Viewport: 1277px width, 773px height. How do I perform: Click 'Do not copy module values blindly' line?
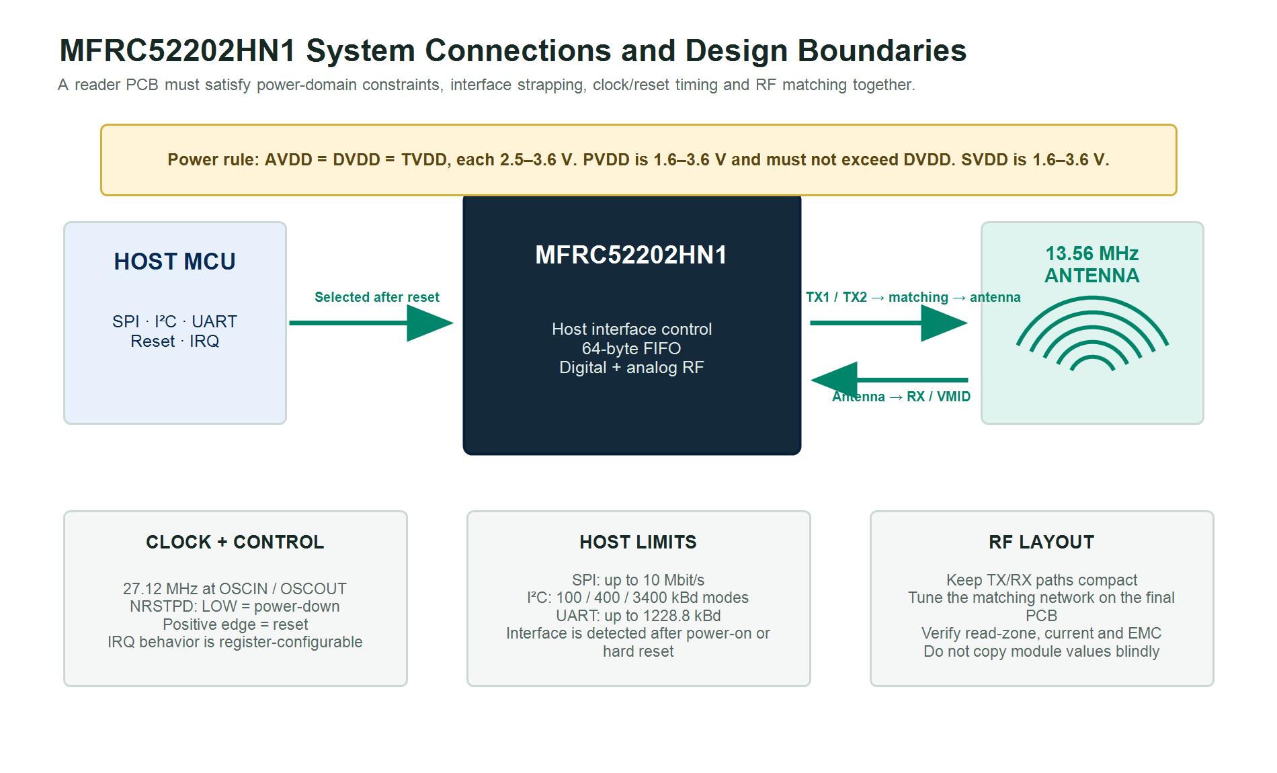[1042, 651]
